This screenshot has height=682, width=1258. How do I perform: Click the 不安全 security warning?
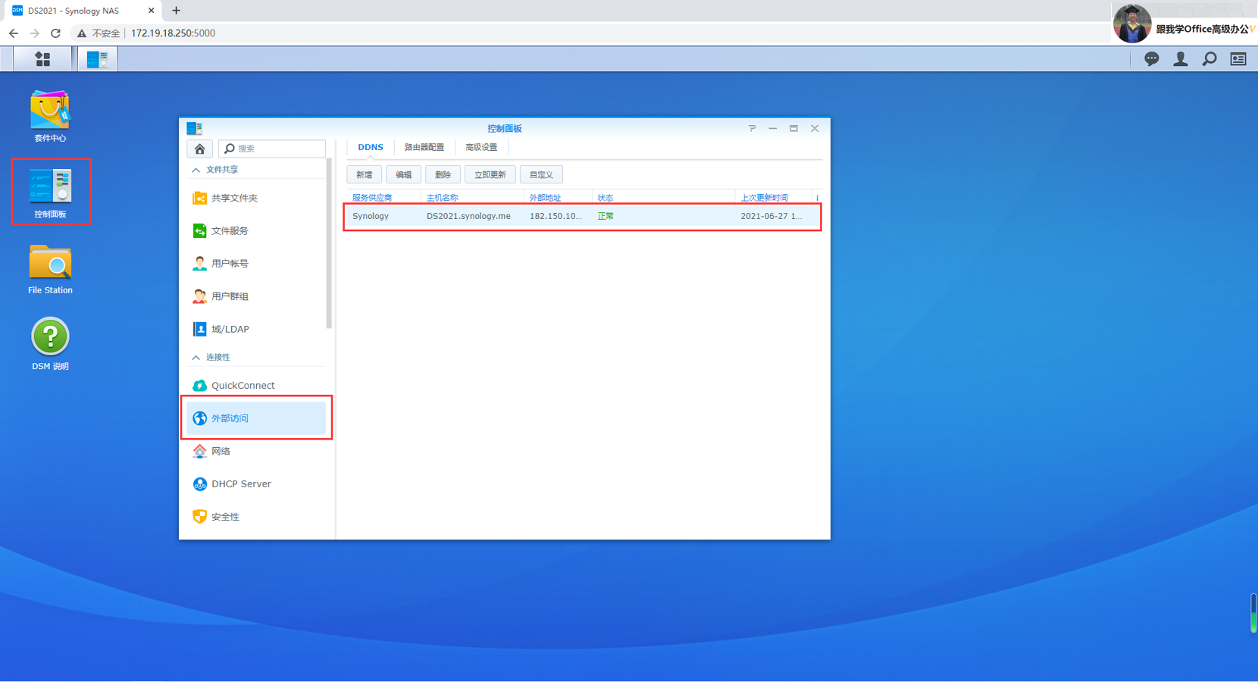point(99,33)
